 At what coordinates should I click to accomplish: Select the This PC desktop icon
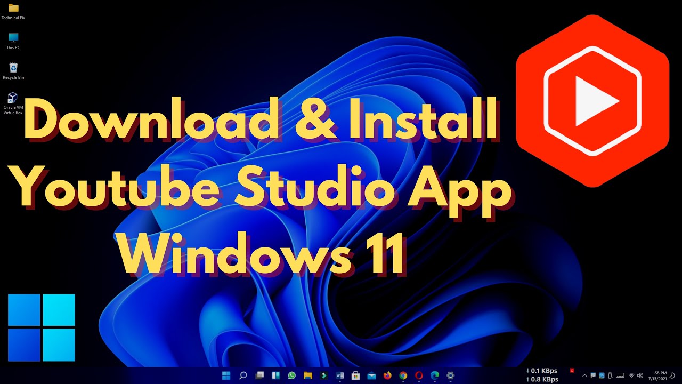pyautogui.click(x=13, y=41)
